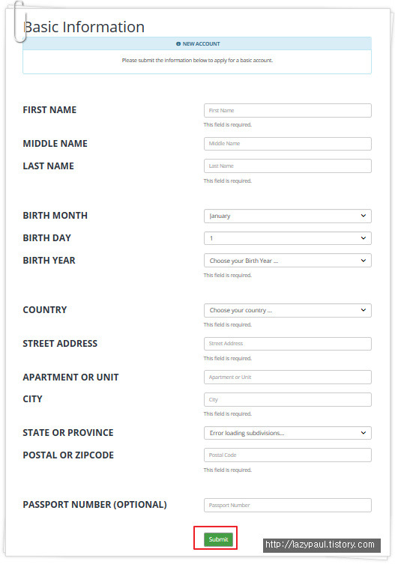Click the Basic Information page heading

tap(84, 27)
